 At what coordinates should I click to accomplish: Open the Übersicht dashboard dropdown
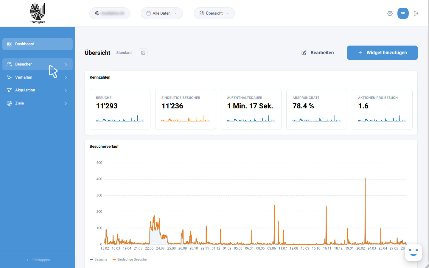(x=214, y=13)
